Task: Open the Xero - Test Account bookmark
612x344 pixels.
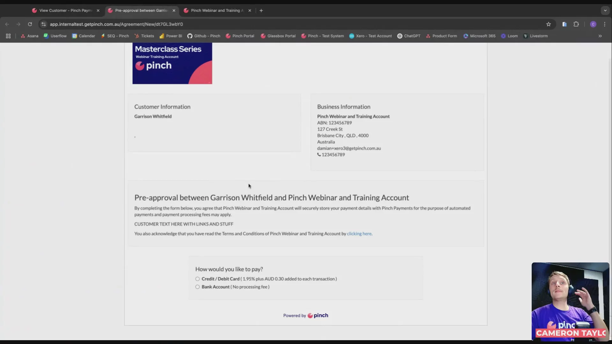Action: pos(370,36)
